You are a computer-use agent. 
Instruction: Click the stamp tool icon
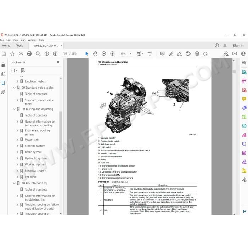tap(188, 54)
